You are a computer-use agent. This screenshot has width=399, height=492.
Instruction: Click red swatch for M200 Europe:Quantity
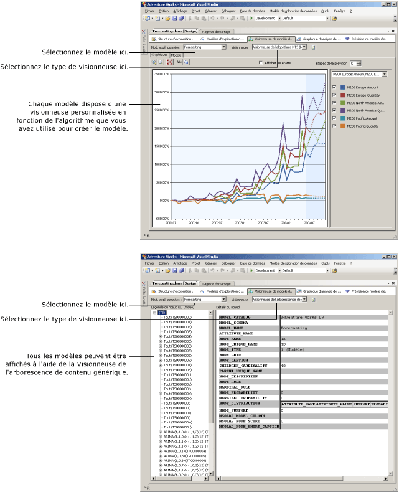coord(342,95)
